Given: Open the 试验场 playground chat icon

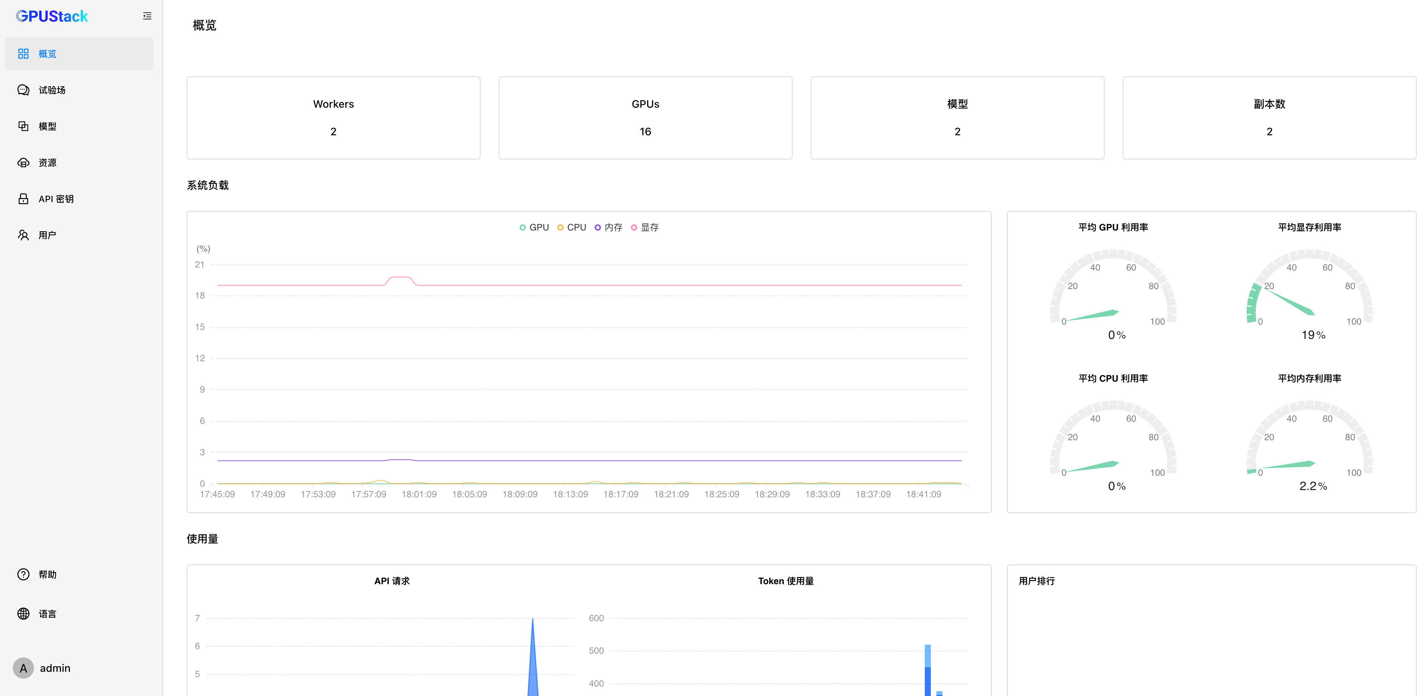Looking at the screenshot, I should pos(23,90).
